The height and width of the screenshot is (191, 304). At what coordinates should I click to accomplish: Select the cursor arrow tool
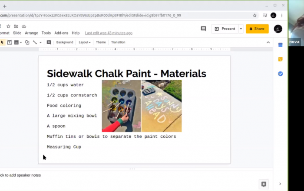click(x=2, y=42)
